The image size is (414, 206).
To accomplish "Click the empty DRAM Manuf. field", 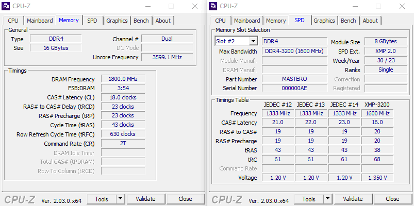I will (x=295, y=70).
